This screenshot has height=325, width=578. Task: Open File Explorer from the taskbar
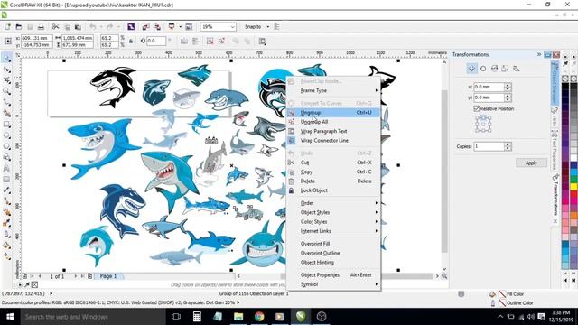coord(238,317)
